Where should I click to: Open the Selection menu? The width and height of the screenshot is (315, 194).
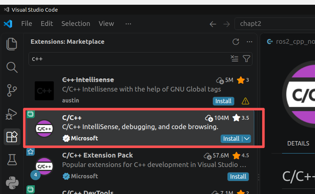pos(76,24)
